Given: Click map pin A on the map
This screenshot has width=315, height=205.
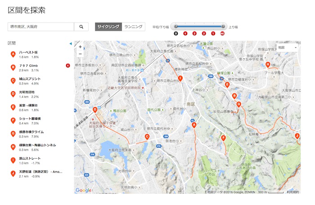Looking at the screenshot, I should coord(194,125).
